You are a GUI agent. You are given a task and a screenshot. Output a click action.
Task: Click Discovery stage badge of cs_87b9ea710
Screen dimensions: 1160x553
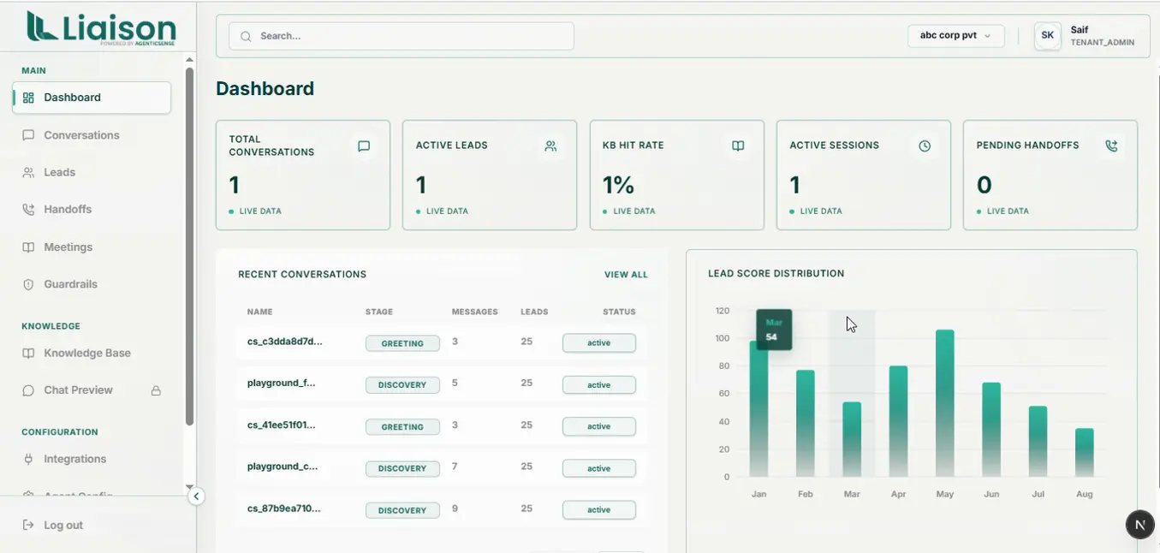click(x=402, y=510)
